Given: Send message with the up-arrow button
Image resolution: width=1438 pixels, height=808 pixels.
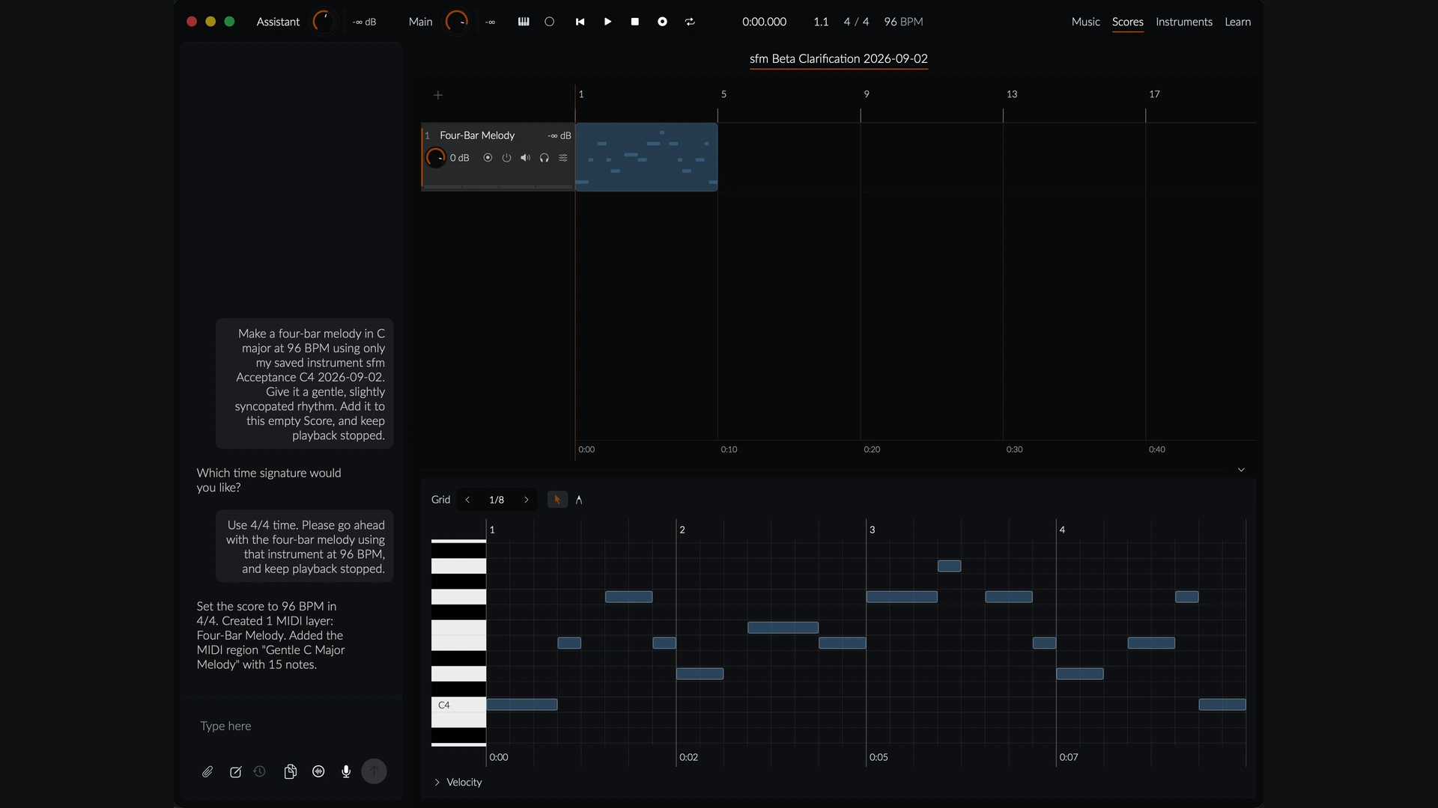Looking at the screenshot, I should (x=374, y=771).
